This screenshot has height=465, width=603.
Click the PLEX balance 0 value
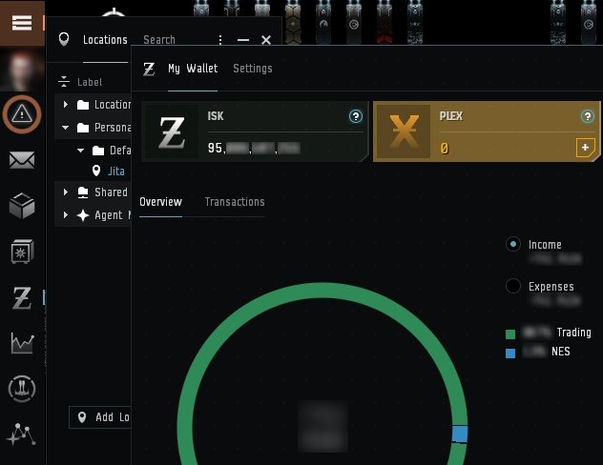(x=445, y=149)
